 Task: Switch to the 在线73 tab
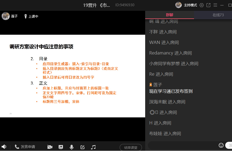pos(218,15)
